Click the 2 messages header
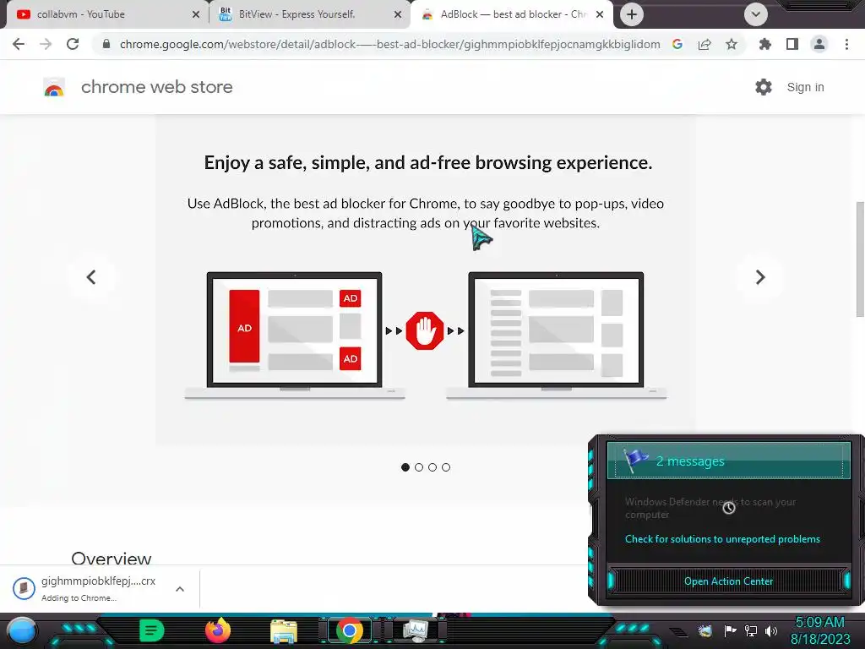865x649 pixels. (728, 461)
